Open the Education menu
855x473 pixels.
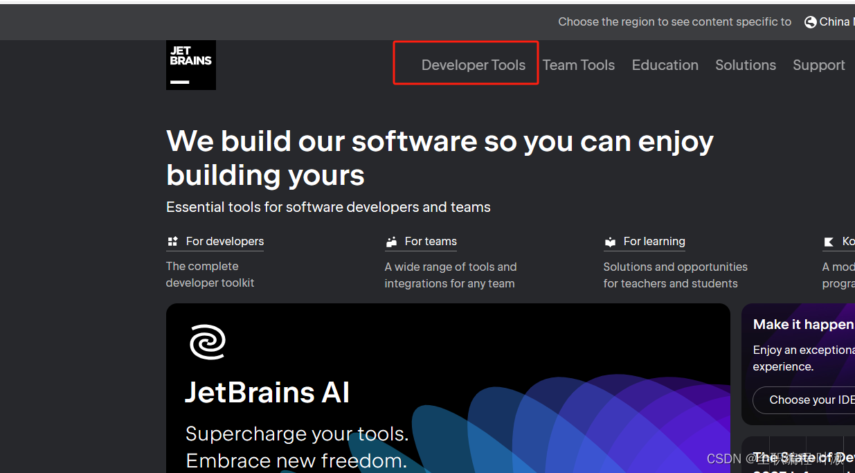[665, 65]
